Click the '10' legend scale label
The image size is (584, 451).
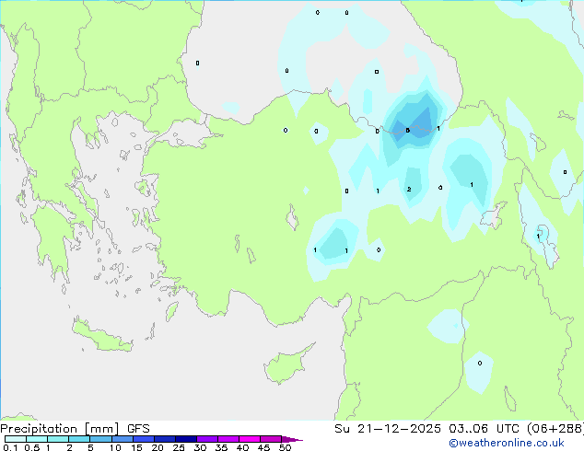point(115,447)
